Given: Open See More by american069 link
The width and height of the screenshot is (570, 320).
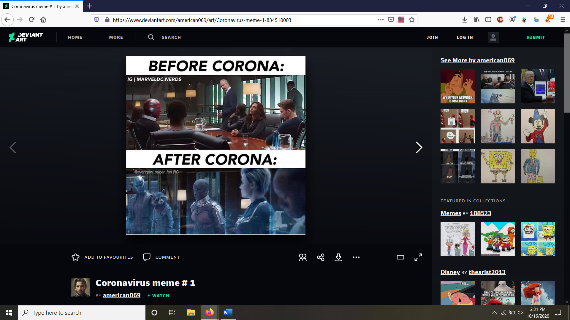Looking at the screenshot, I should 477,60.
